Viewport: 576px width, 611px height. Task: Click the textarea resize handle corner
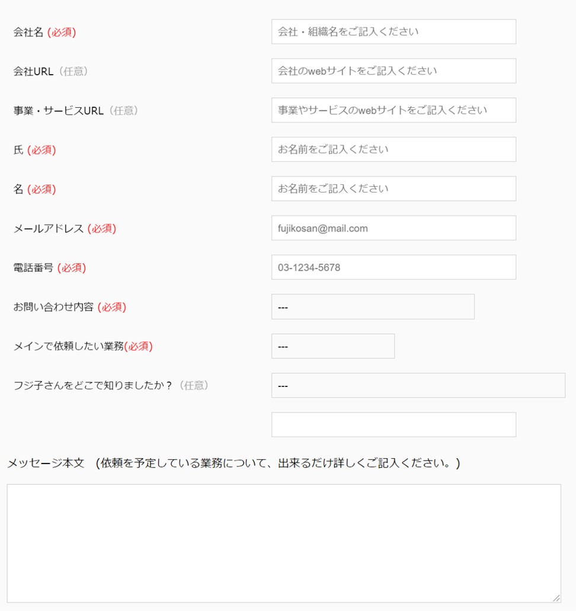click(x=556, y=598)
